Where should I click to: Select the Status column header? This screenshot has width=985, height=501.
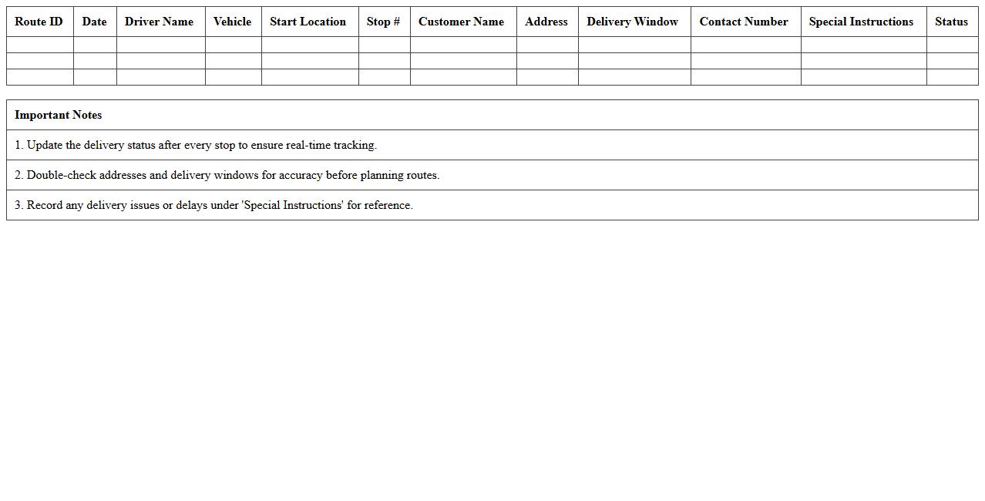point(951,22)
